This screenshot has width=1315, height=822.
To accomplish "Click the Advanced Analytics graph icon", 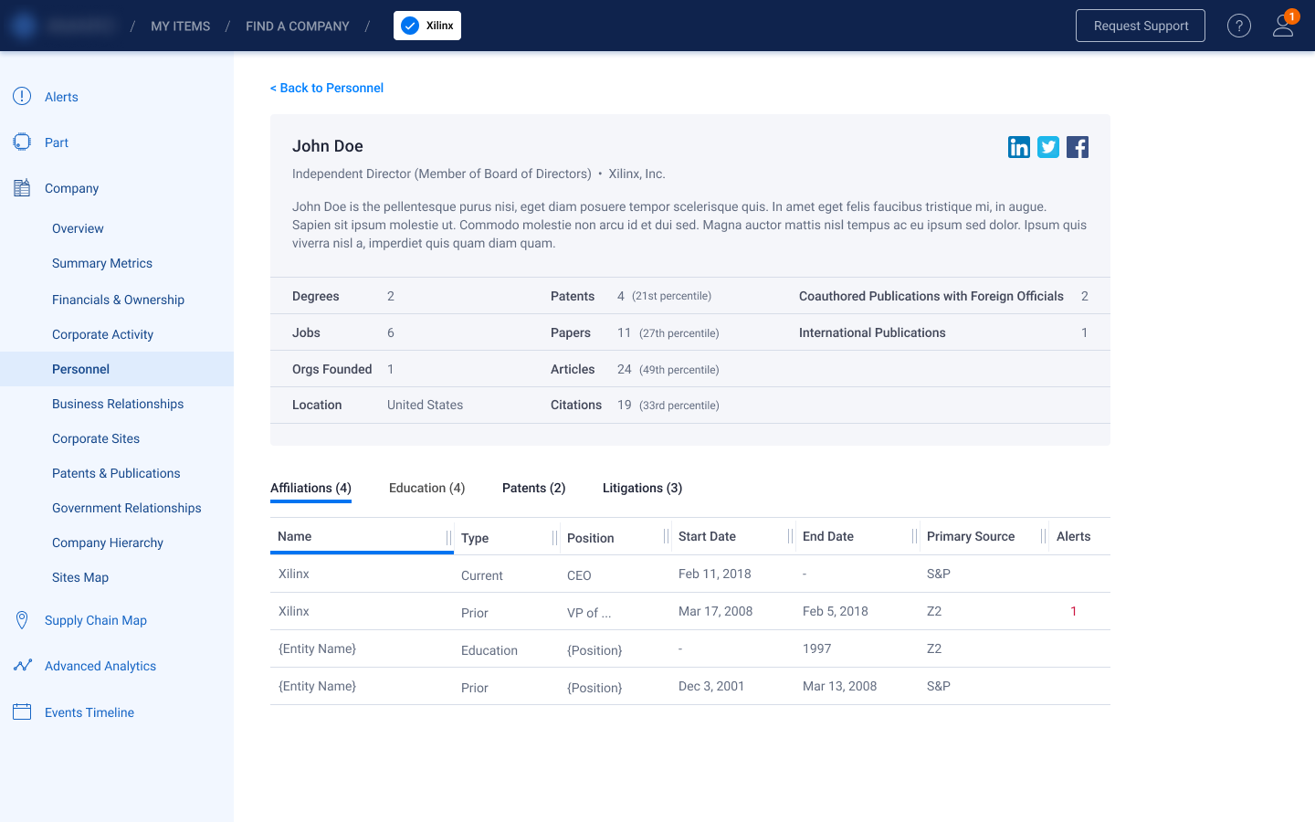I will [x=23, y=666].
